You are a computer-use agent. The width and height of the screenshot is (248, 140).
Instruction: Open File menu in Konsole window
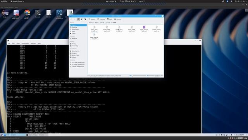(x=9, y=43)
